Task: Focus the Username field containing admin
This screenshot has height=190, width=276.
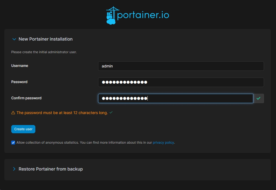Action: 181,66
